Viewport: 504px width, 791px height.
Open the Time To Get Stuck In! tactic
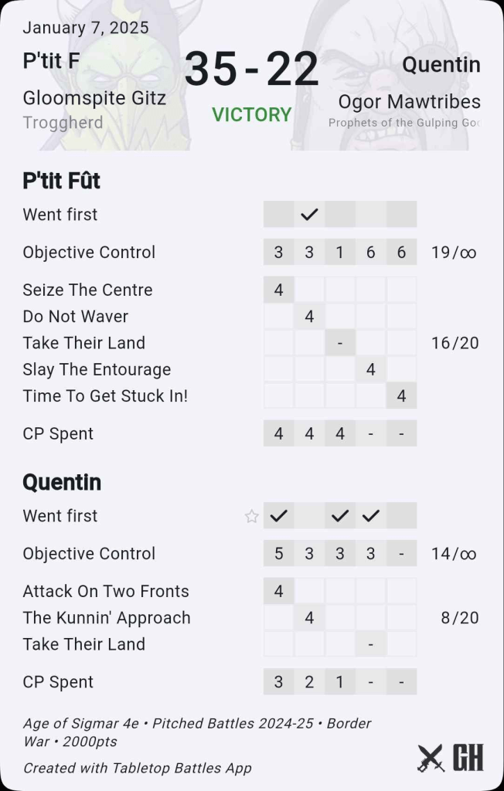[x=105, y=395]
